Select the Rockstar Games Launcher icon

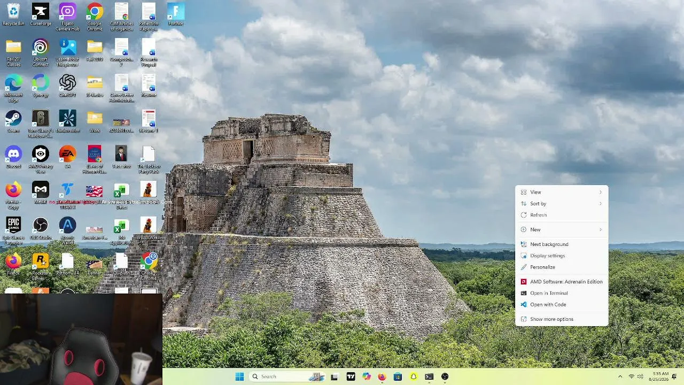(41, 267)
